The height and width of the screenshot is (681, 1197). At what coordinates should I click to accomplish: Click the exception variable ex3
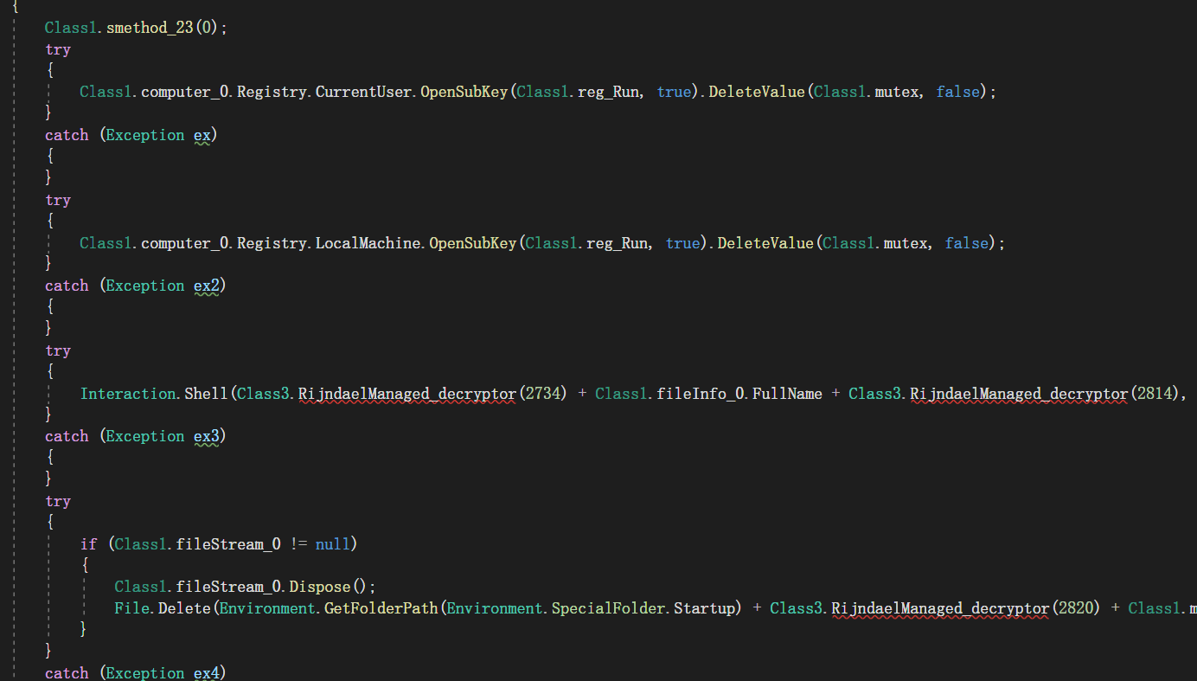pyautogui.click(x=206, y=436)
